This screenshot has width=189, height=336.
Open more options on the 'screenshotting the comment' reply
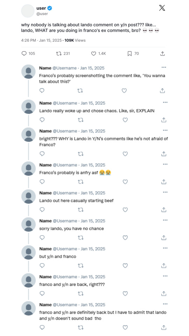tap(164, 67)
